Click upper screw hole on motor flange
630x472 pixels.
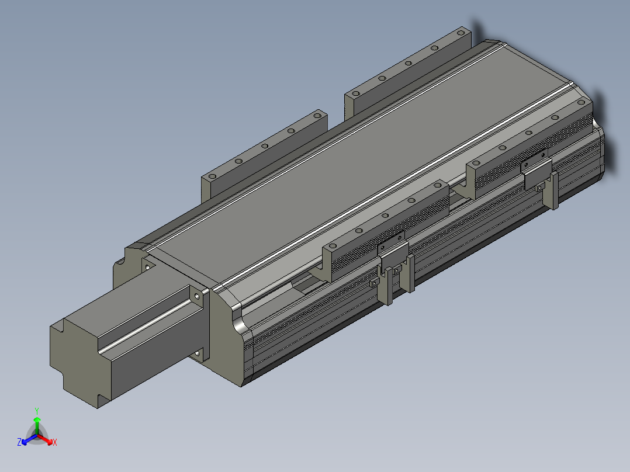point(197,296)
